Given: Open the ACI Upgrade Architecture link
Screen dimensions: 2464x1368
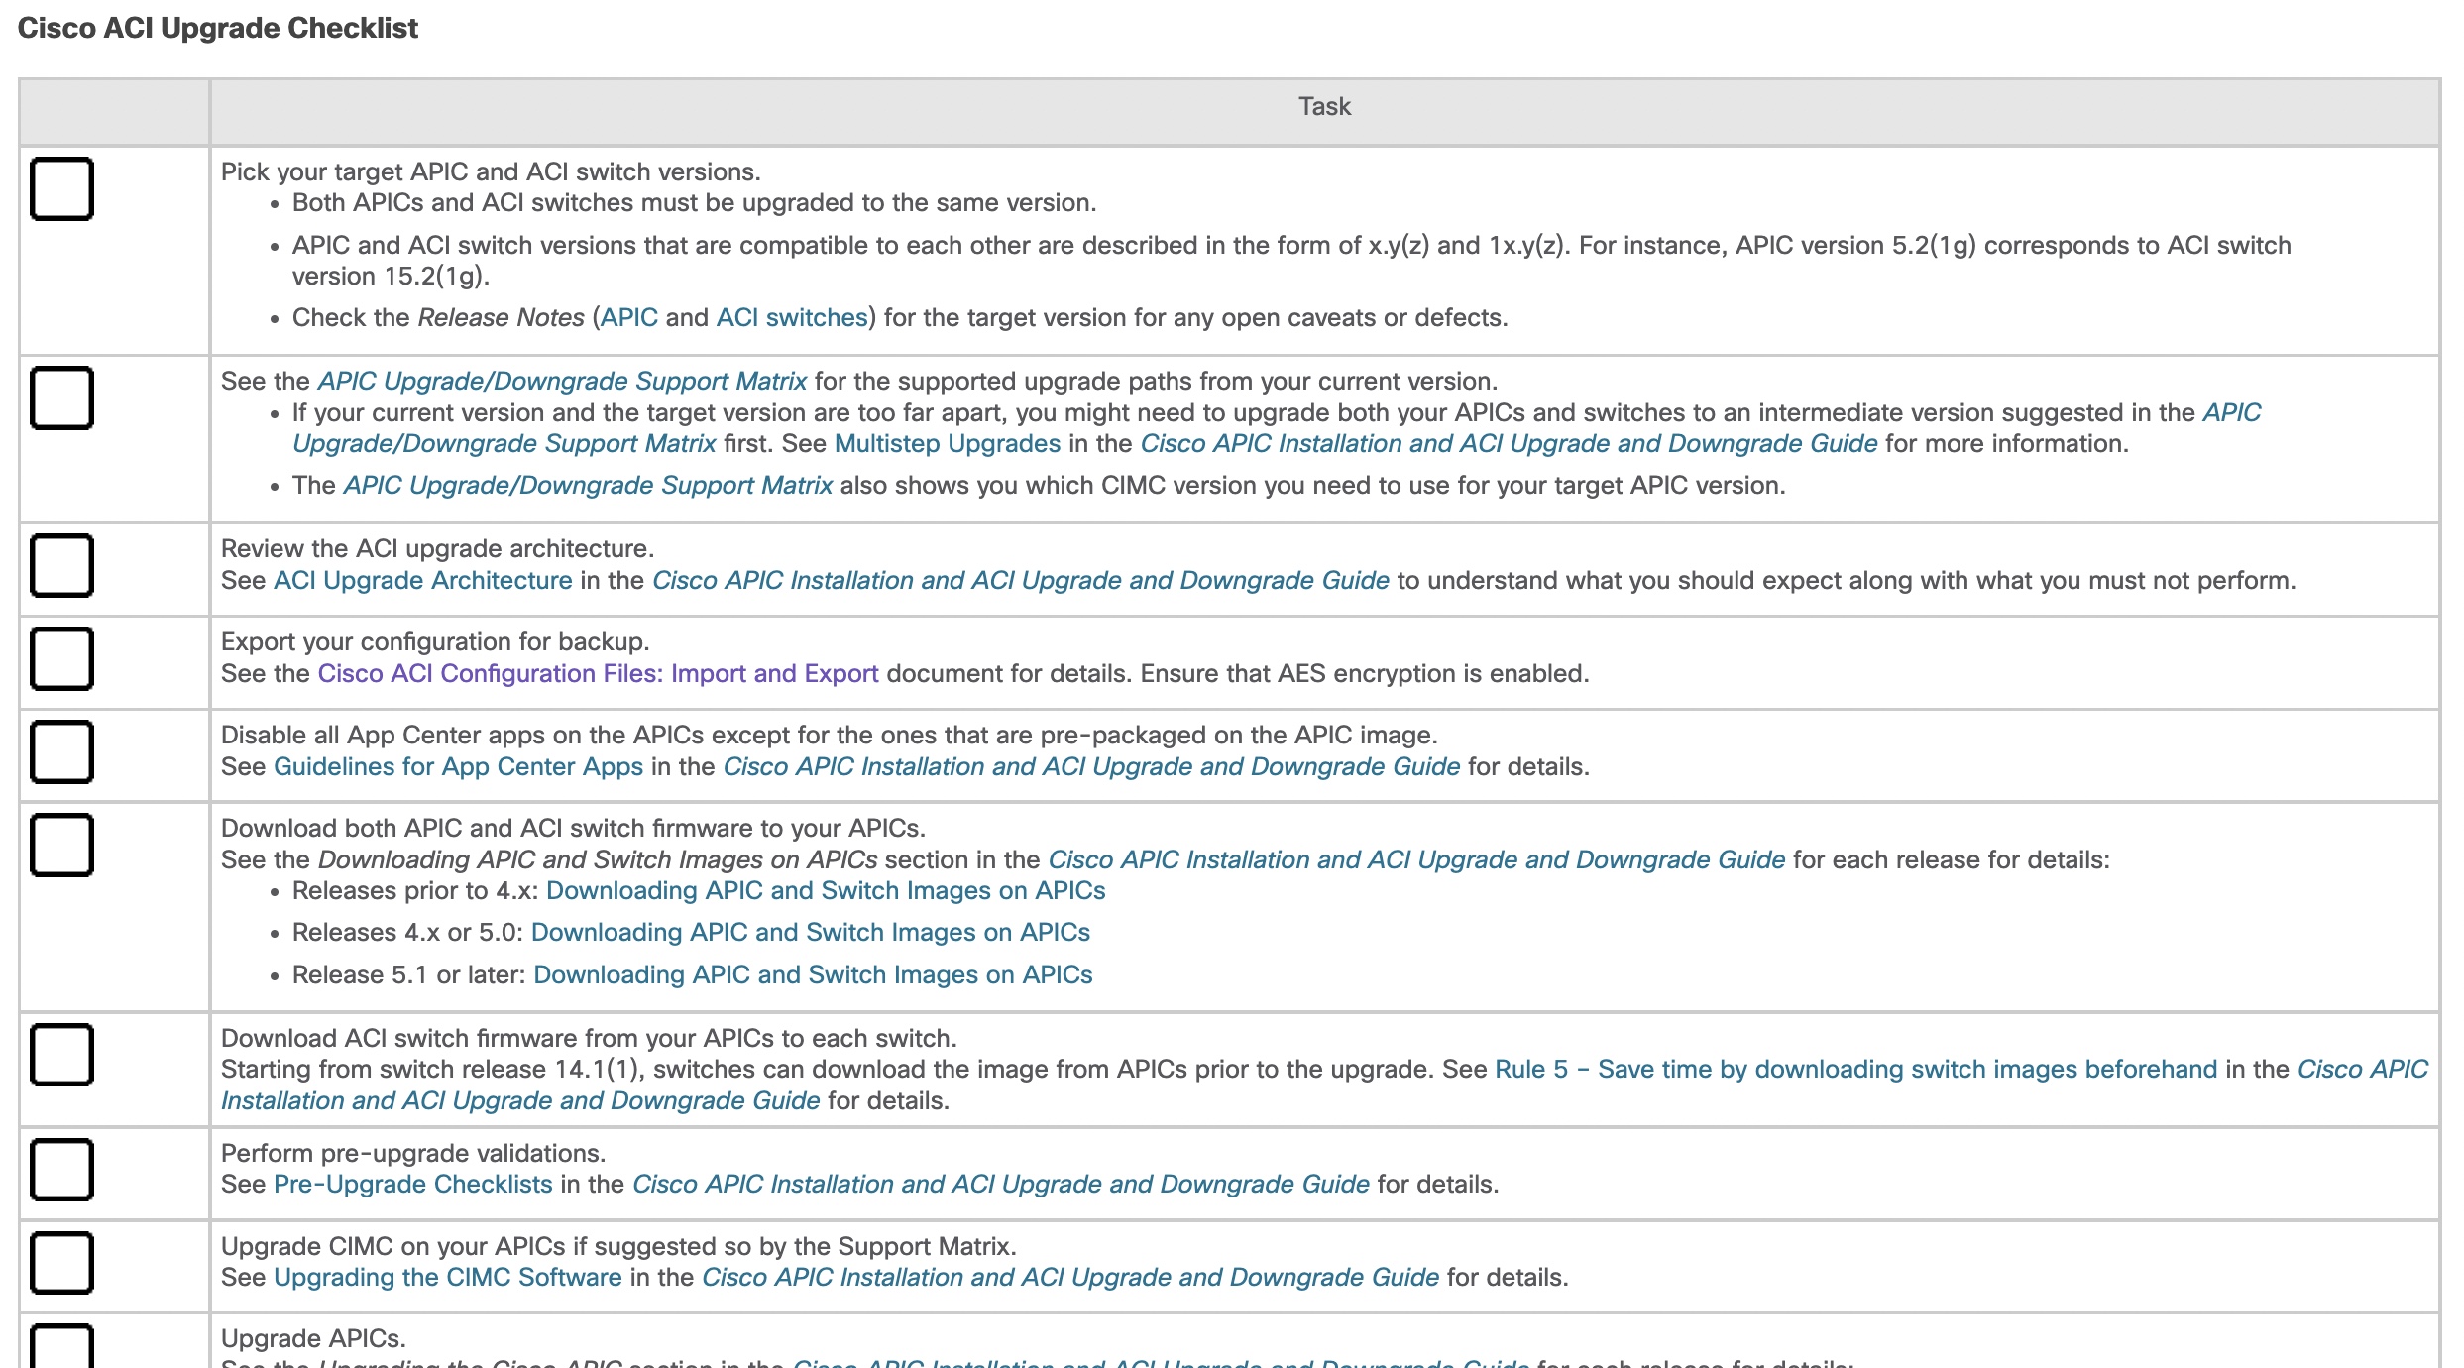Looking at the screenshot, I should coord(422,581).
